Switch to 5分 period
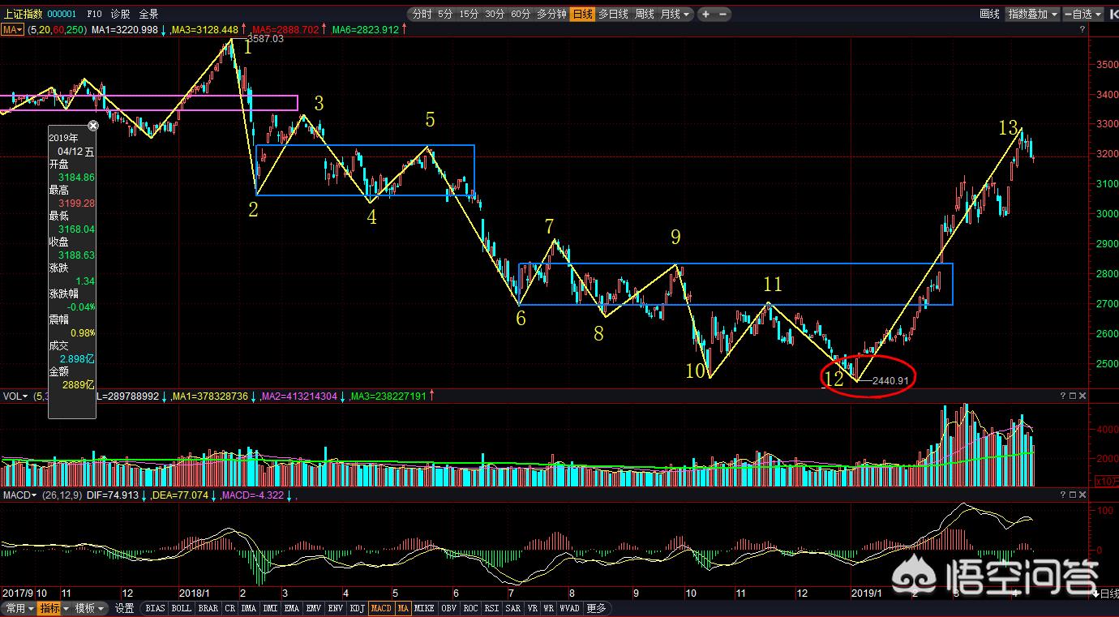The height and width of the screenshot is (617, 1119). [444, 15]
